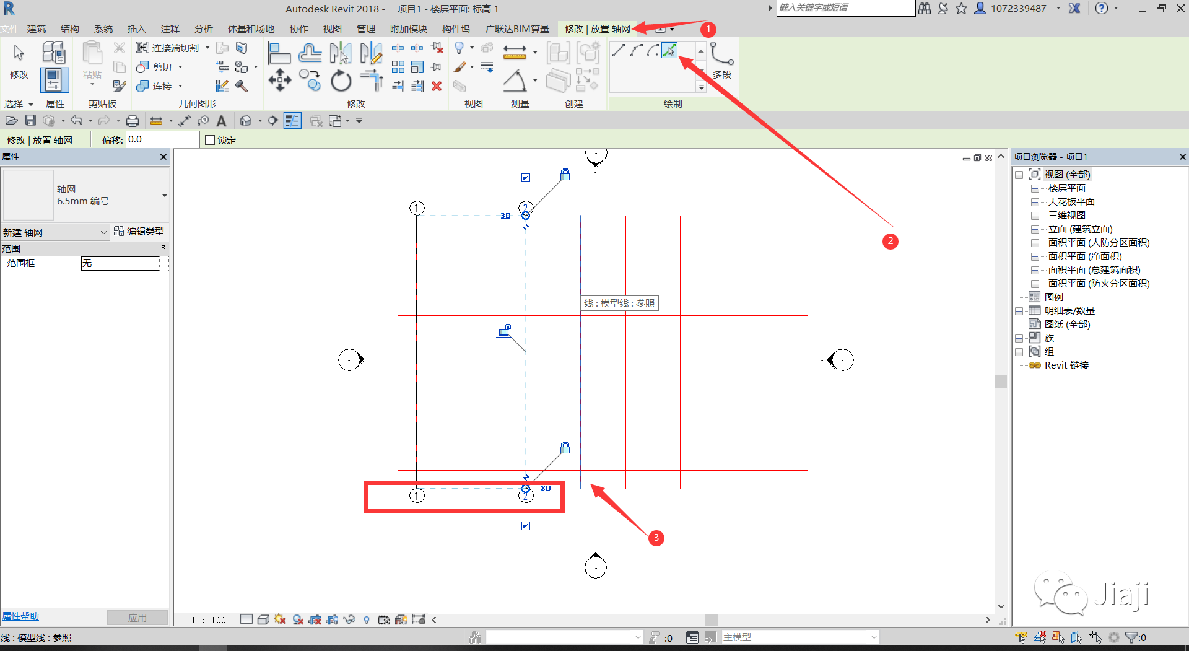Click the vertical scrollbar thumb of drawing view

1001,381
